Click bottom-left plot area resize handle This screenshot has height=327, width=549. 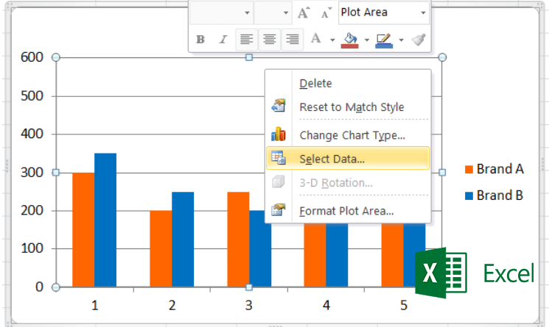pos(56,287)
